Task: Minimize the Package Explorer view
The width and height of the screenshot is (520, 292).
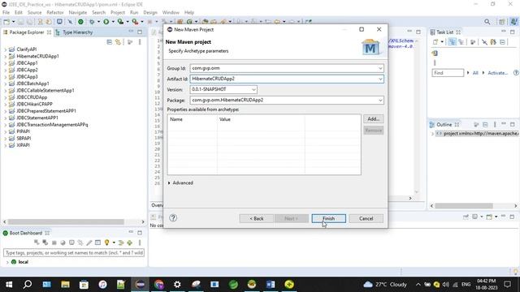Action: 131,32
